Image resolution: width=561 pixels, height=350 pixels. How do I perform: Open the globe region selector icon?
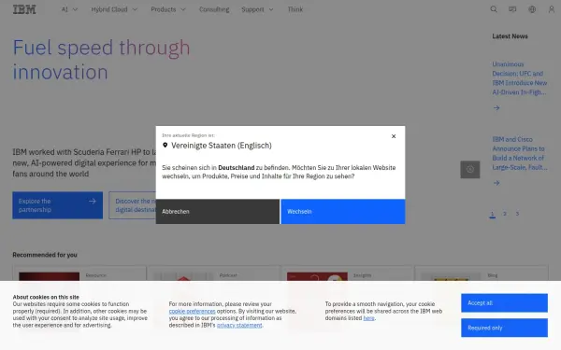click(x=532, y=9)
